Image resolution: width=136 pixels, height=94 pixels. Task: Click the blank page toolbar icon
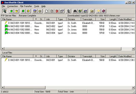coord(47,11)
